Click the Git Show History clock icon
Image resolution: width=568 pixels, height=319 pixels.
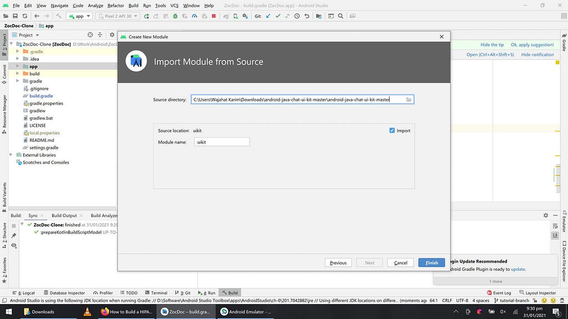pos(297,16)
